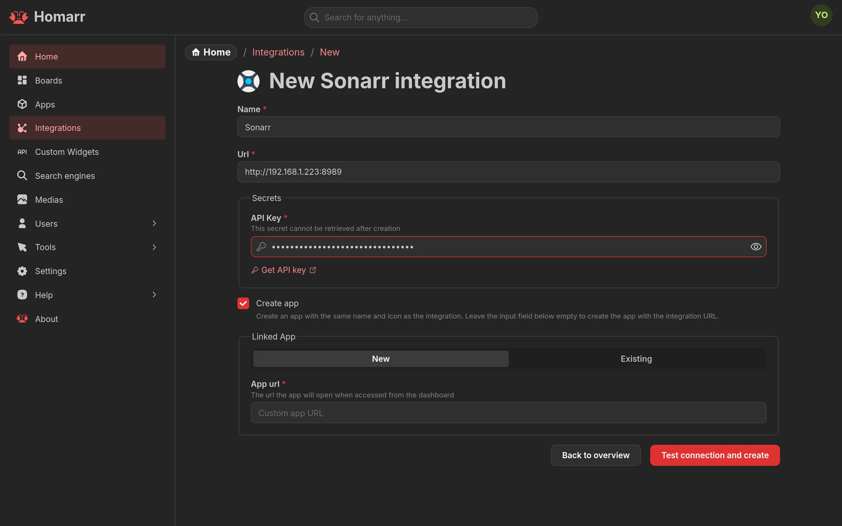This screenshot has height=526, width=842.
Task: Open the Get API key link
Action: pos(284,270)
